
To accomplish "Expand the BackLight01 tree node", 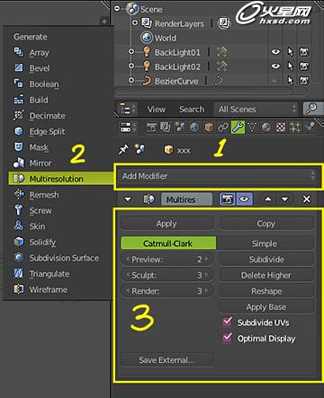I will (131, 51).
